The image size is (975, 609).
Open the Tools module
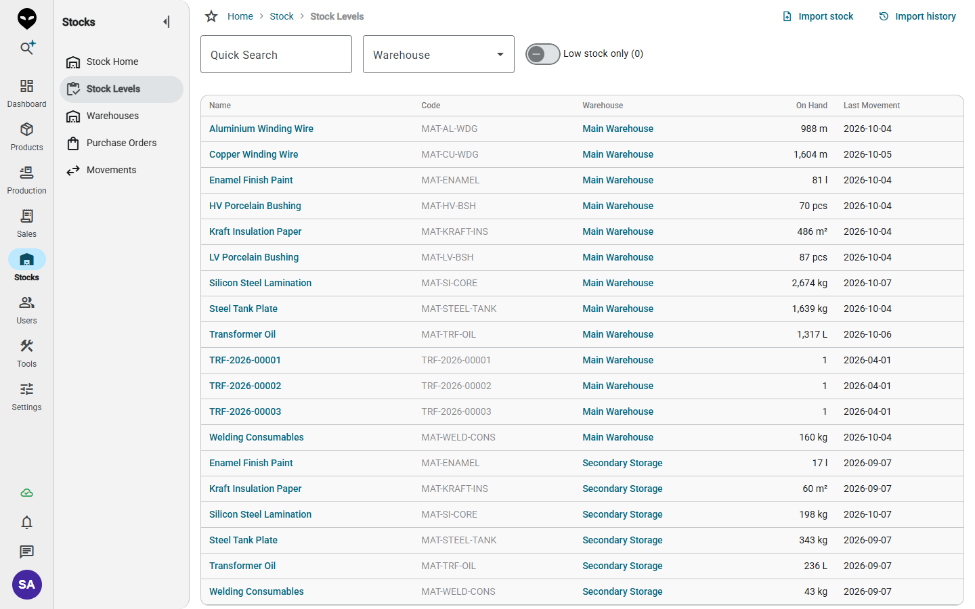pyautogui.click(x=26, y=353)
